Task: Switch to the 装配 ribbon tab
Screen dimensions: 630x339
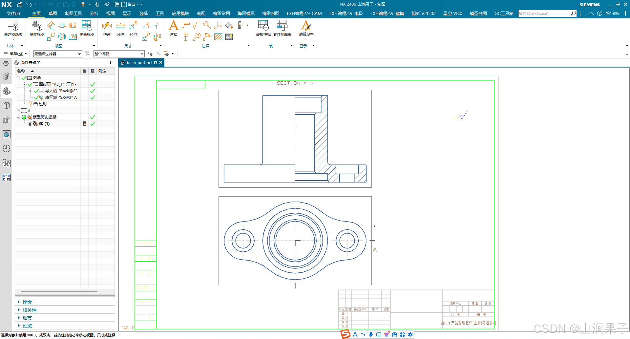Action: [x=201, y=13]
